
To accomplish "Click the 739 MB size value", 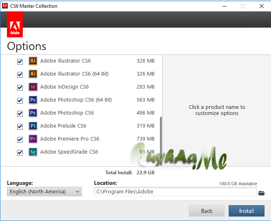I will [146, 139].
